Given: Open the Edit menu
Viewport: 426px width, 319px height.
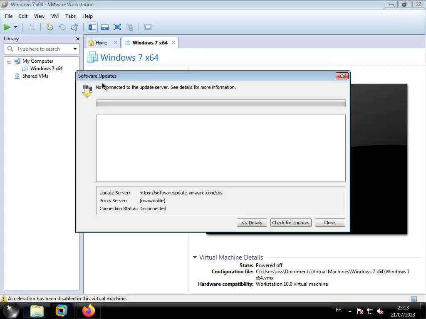Looking at the screenshot, I should (x=23, y=16).
